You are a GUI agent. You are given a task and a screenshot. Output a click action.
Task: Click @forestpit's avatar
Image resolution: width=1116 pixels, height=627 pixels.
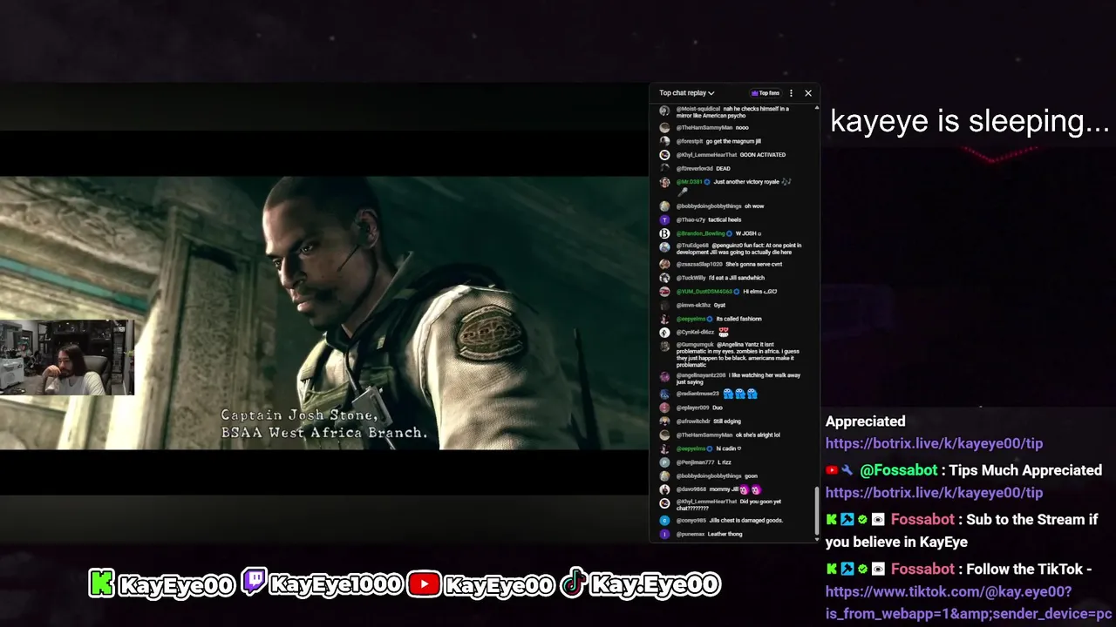[664, 141]
